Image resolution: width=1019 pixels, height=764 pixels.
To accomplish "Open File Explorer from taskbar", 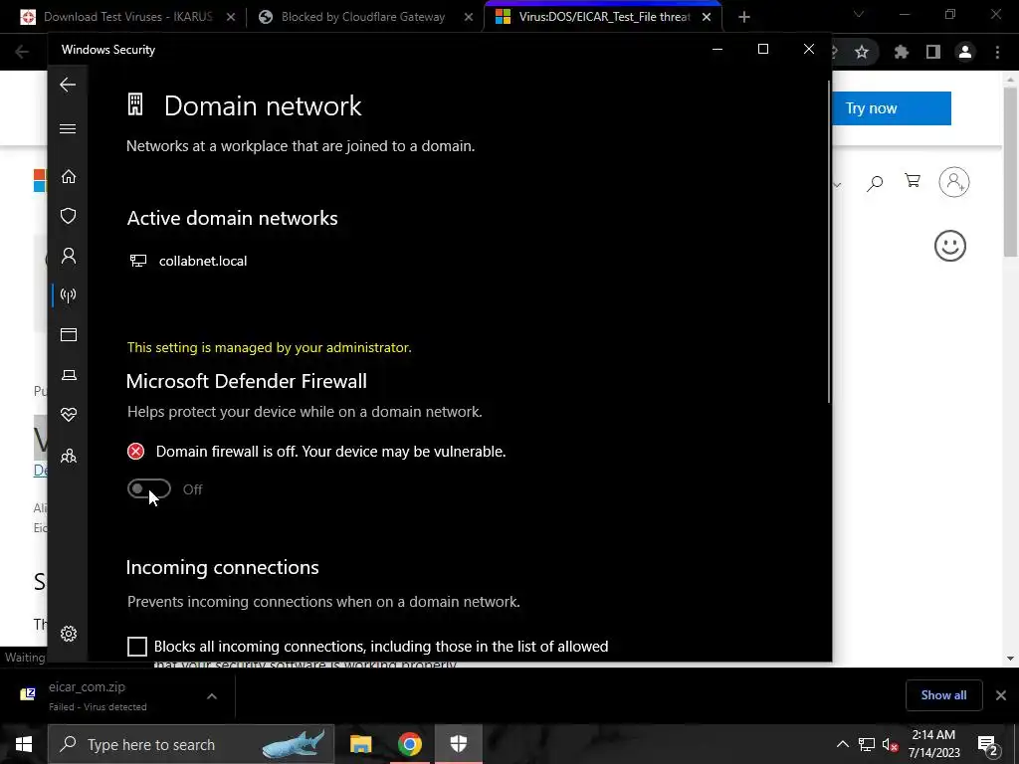I will (x=360, y=744).
